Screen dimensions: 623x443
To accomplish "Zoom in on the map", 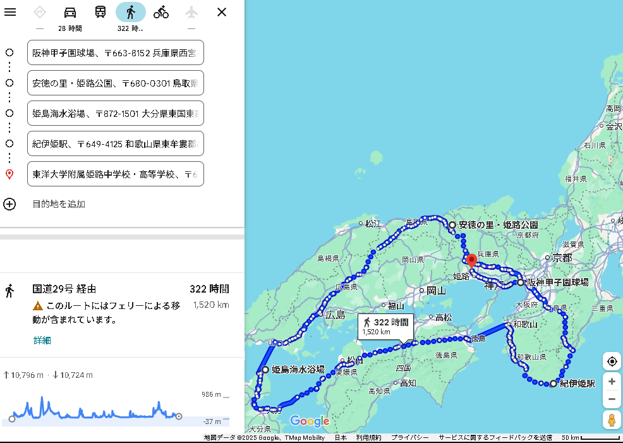I will point(612,382).
